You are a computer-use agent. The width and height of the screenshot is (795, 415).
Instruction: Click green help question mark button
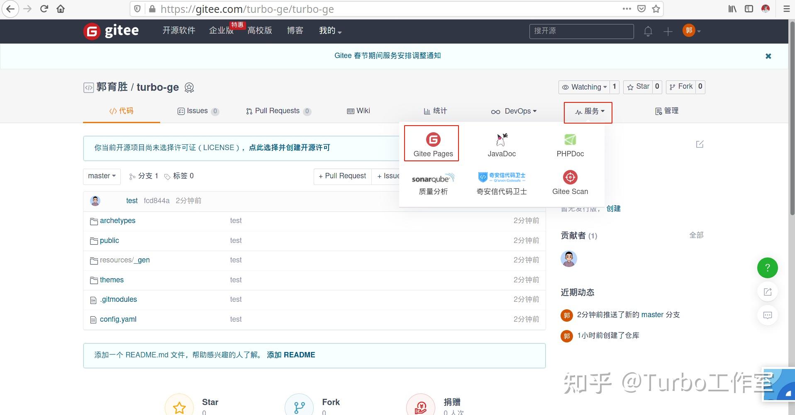click(x=767, y=268)
